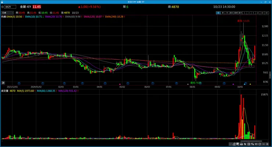Click the dimmed first icon of bottom toolbar
272x147 pixels.
click(x=230, y=144)
